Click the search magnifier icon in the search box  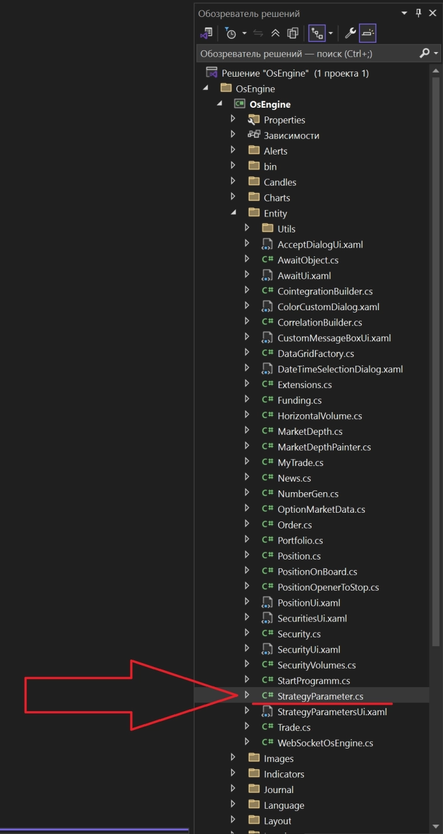425,54
